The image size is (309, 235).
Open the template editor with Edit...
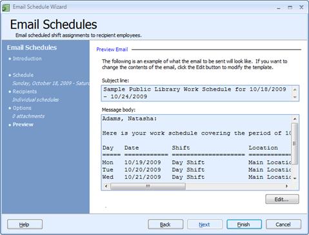tap(282, 199)
